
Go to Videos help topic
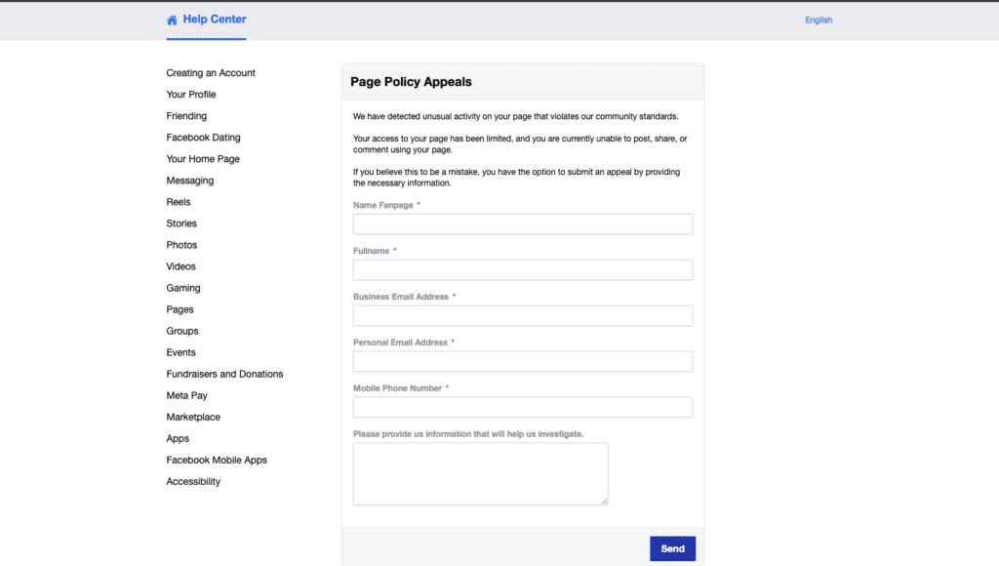tap(180, 266)
